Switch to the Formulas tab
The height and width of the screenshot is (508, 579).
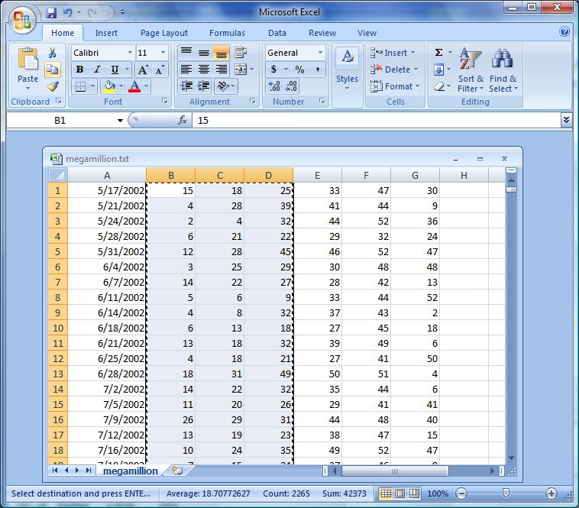(227, 33)
